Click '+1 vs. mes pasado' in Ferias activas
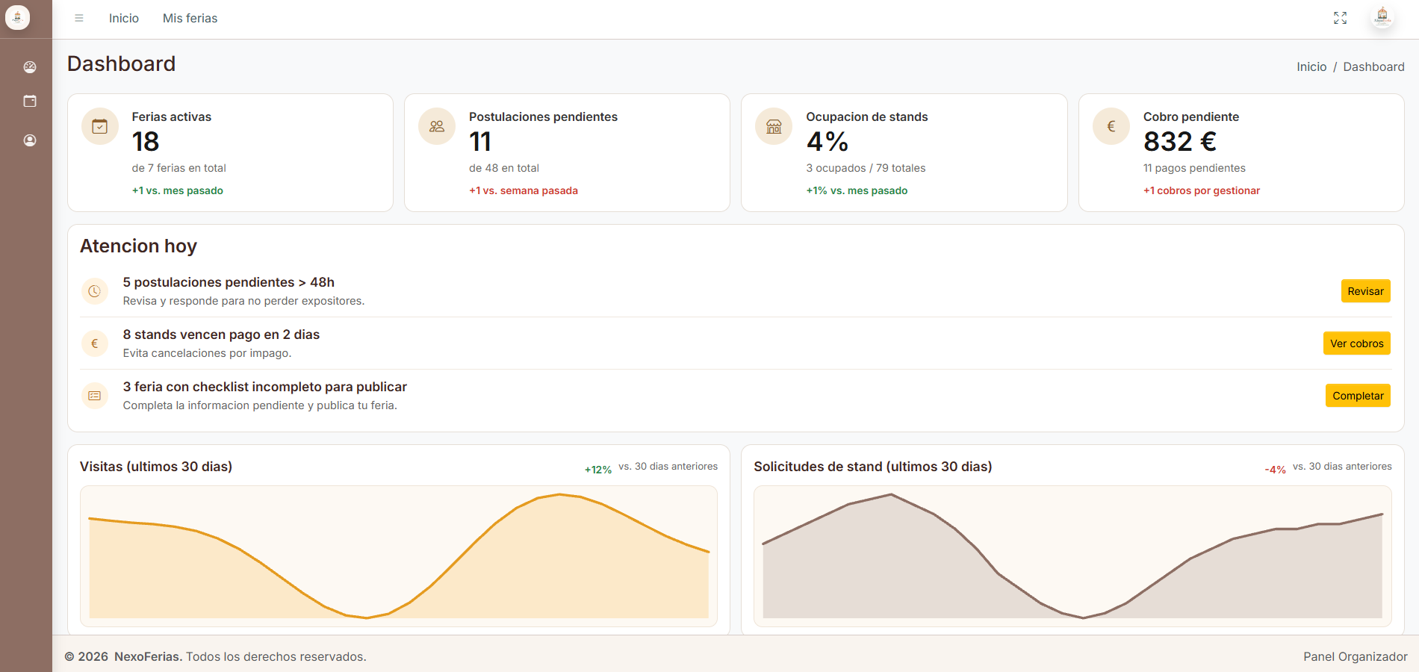 pos(178,190)
